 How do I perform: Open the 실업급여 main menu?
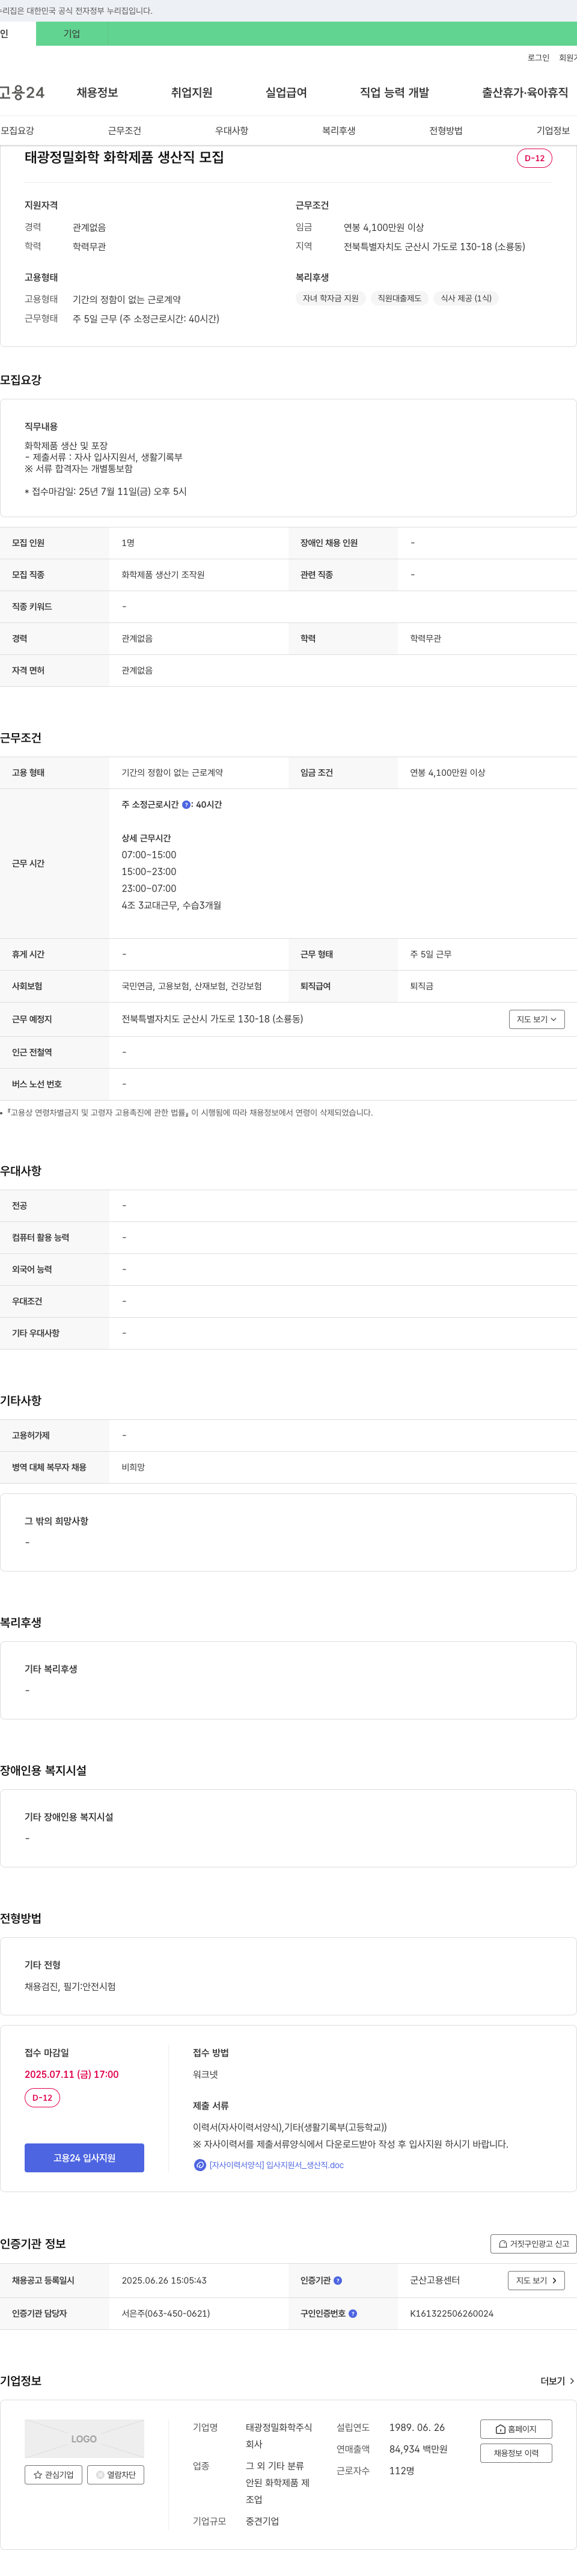286,92
